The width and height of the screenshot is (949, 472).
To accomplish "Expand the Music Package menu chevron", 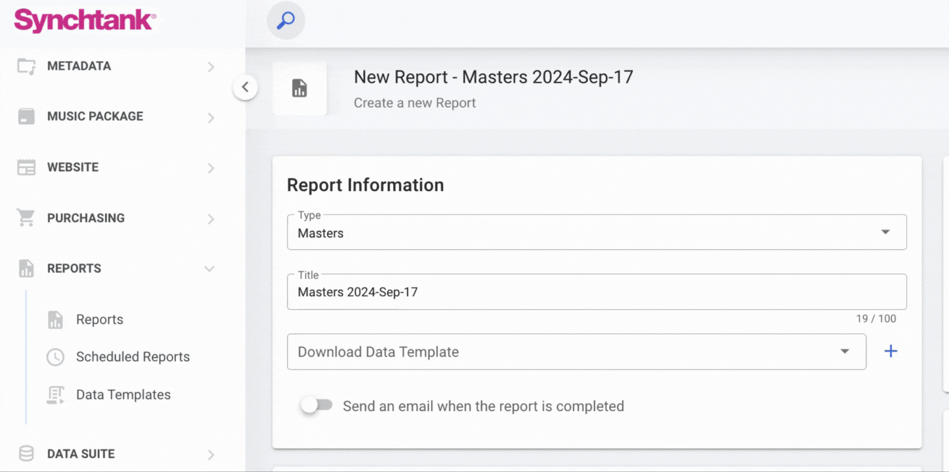I will tap(211, 117).
